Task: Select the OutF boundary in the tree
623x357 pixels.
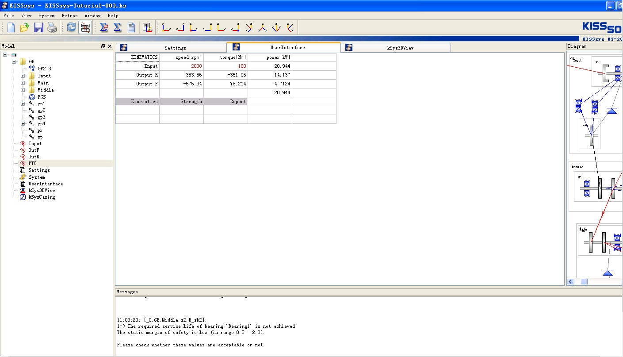Action: [34, 150]
